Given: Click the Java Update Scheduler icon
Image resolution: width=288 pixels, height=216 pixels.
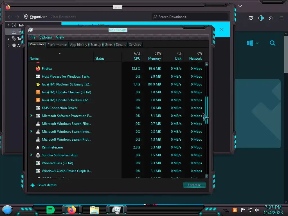Looking at the screenshot, I should point(38,100).
